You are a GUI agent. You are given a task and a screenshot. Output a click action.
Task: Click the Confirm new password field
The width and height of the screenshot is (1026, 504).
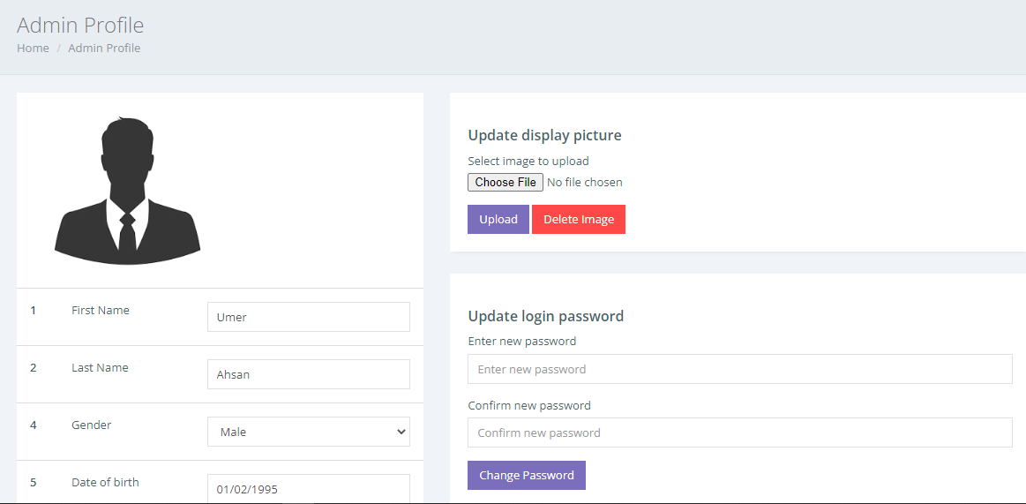[x=740, y=433]
